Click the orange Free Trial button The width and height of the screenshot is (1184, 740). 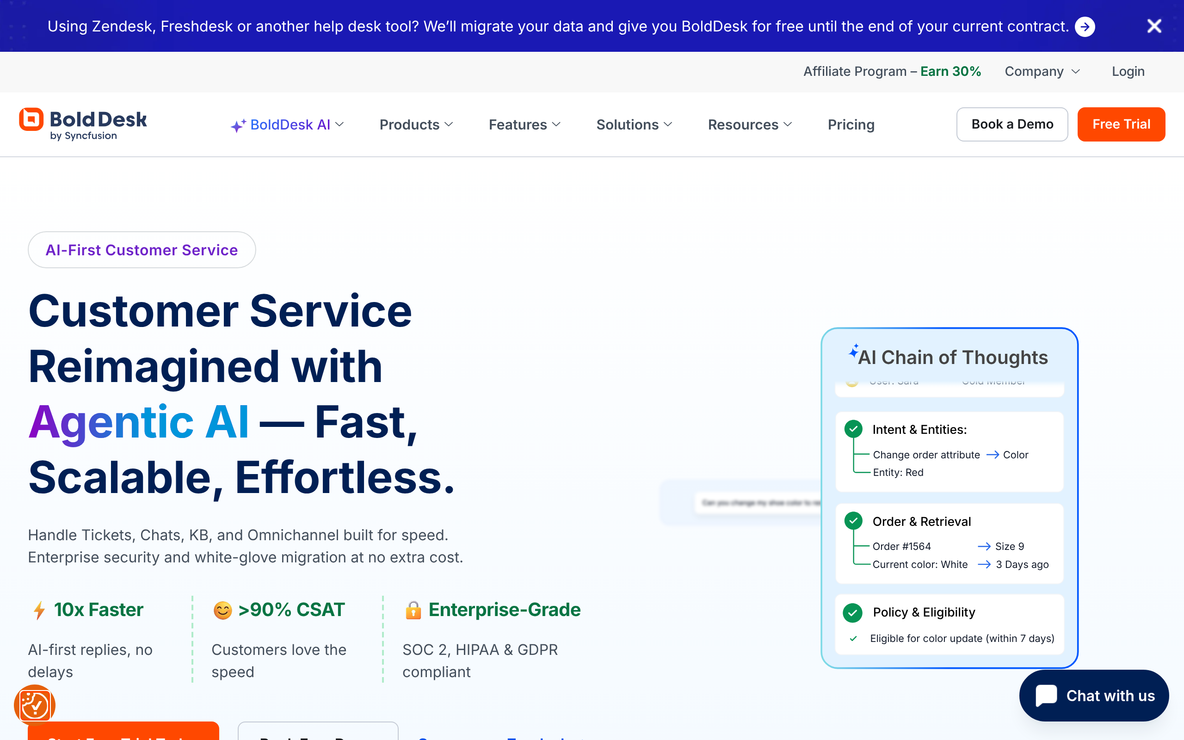1121,124
